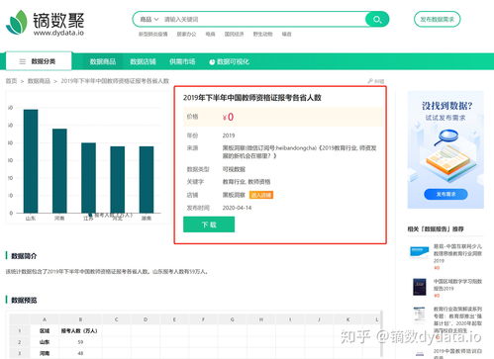The height and width of the screenshot is (359, 494).
Task: Click the small icon above the details box
Action: (x=370, y=81)
